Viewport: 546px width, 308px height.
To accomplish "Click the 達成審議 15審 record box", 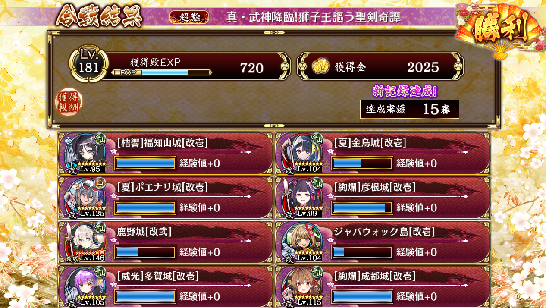I will 409,109.
